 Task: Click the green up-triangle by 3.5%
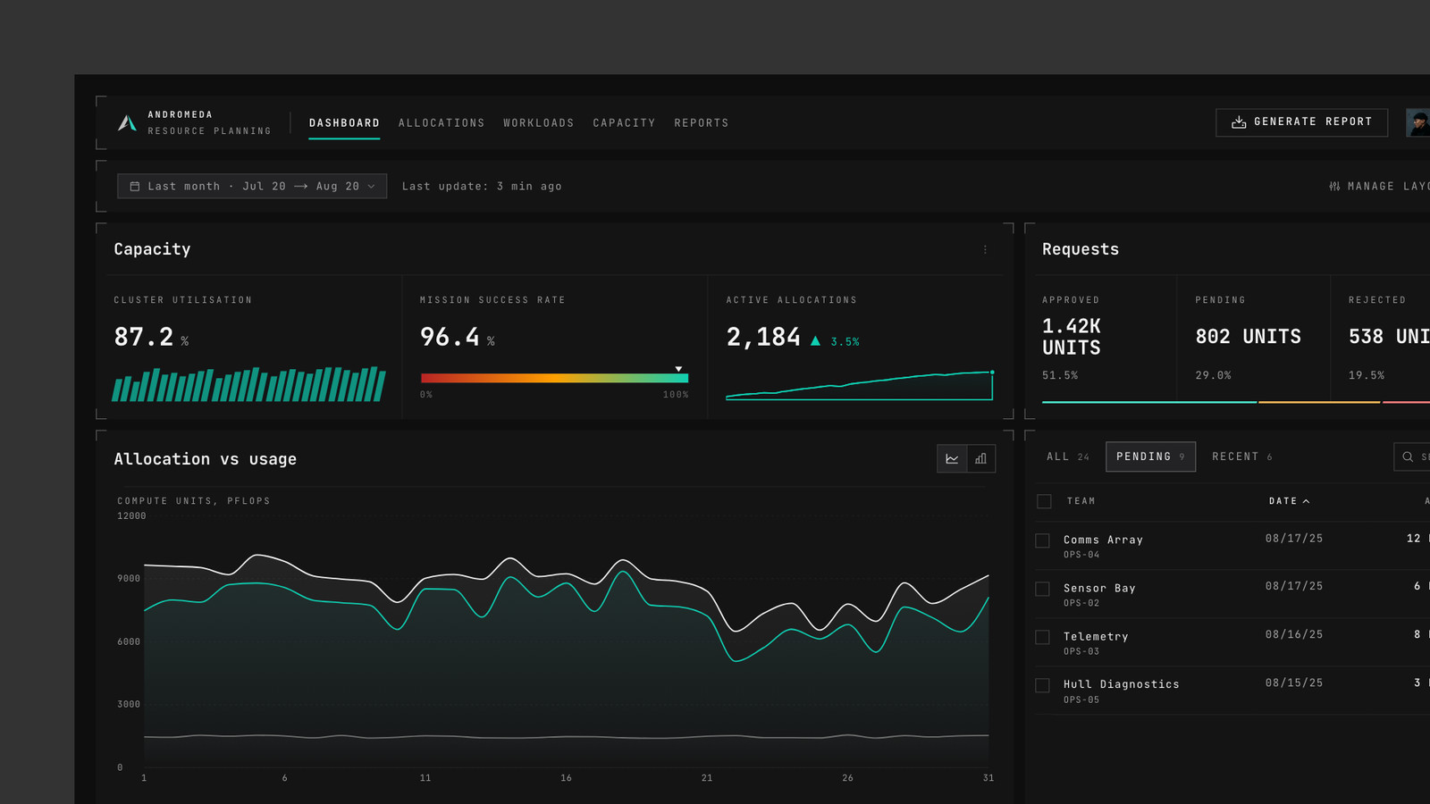(815, 340)
